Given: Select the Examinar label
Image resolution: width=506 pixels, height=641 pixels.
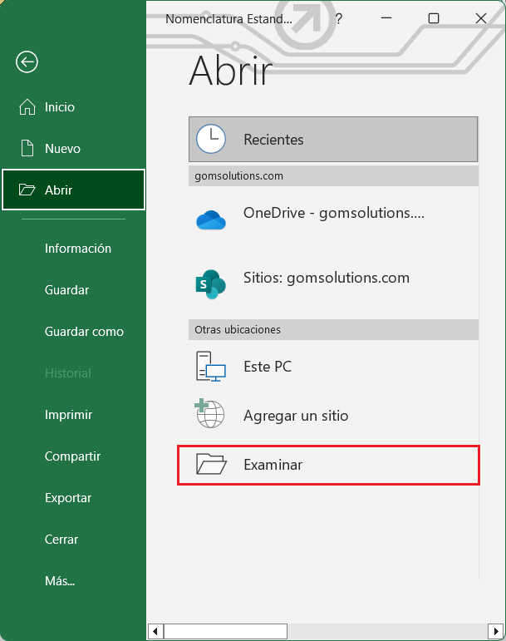Looking at the screenshot, I should (x=273, y=465).
